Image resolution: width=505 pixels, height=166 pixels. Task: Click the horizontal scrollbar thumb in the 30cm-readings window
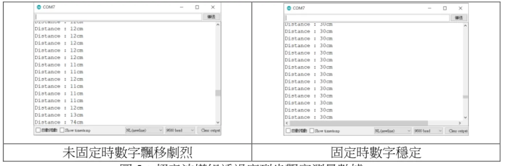click(x=359, y=123)
